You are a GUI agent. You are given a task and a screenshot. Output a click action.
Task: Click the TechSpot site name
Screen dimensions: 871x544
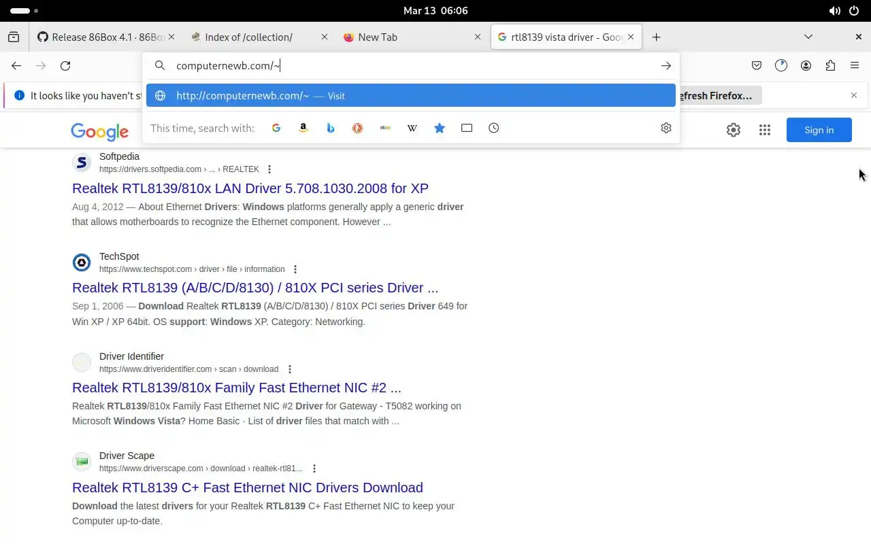[119, 256]
